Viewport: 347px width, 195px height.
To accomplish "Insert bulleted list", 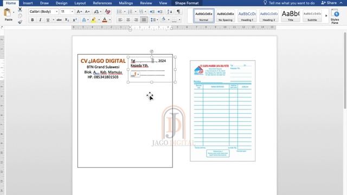I will [x=119, y=11].
